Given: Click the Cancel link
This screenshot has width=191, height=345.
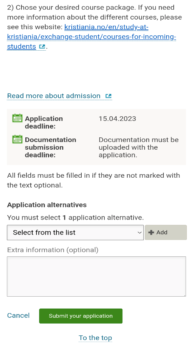Looking at the screenshot, I should tap(18, 315).
